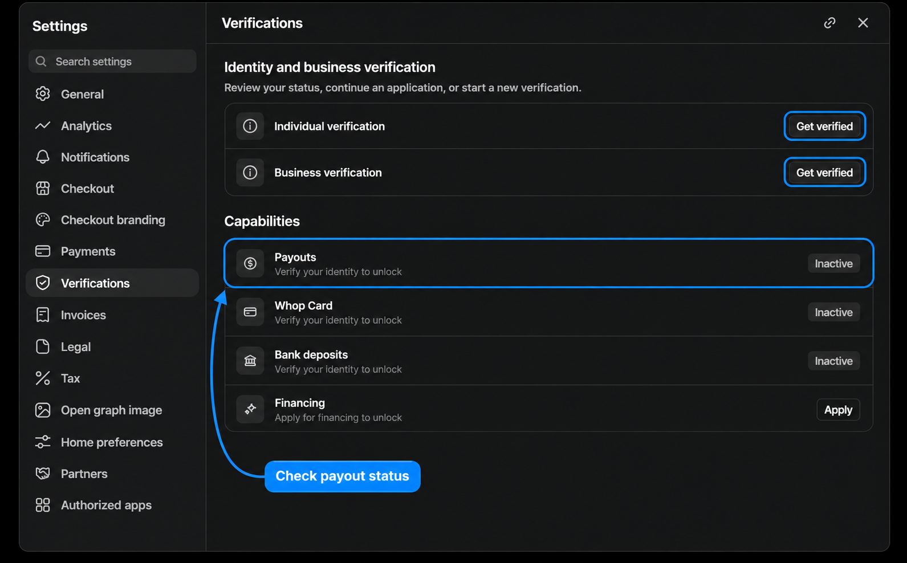907x563 pixels.
Task: Click the Verifications shield icon
Action: tap(43, 283)
